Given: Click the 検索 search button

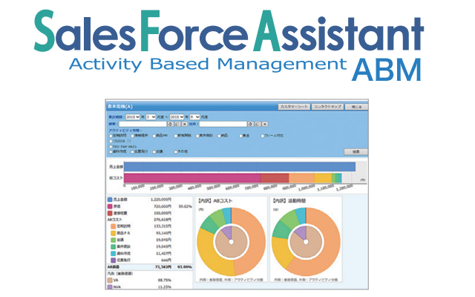Looking at the screenshot, I should 356,151.
